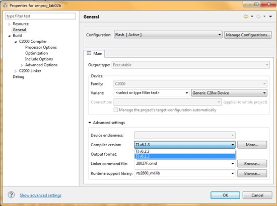Open the Show advanced settings link
This screenshot has width=277, height=206.
click(40, 195)
